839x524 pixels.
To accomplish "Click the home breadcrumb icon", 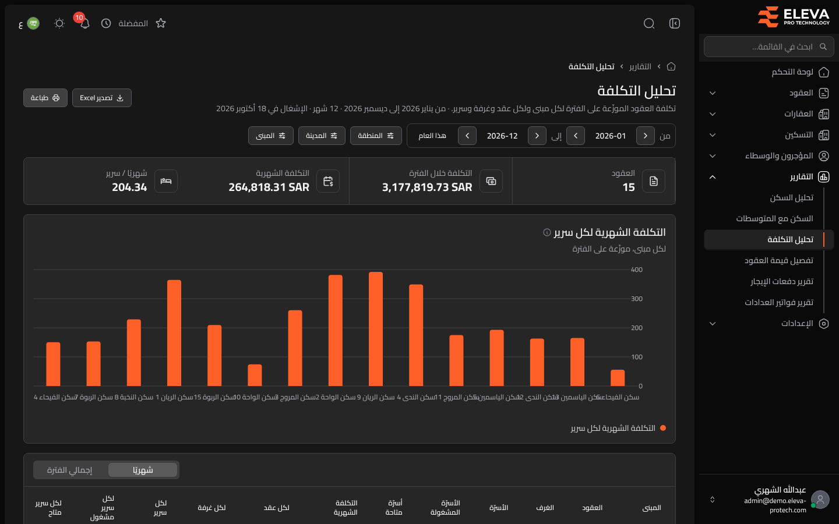I will 671,66.
